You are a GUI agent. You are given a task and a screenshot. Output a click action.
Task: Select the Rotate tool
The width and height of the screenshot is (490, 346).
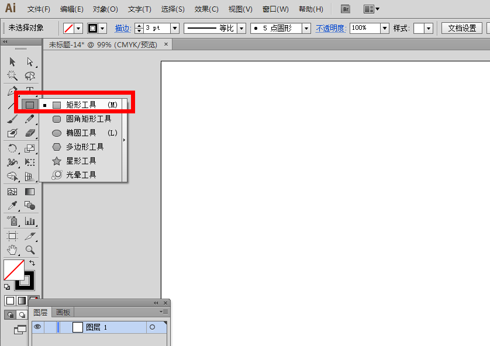point(12,148)
